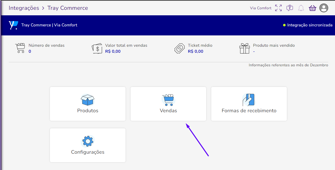
Task: Open the Produtos card
Action: pos(88,104)
